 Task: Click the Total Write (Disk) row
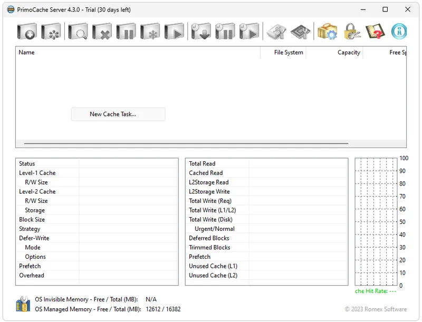[x=266, y=220]
